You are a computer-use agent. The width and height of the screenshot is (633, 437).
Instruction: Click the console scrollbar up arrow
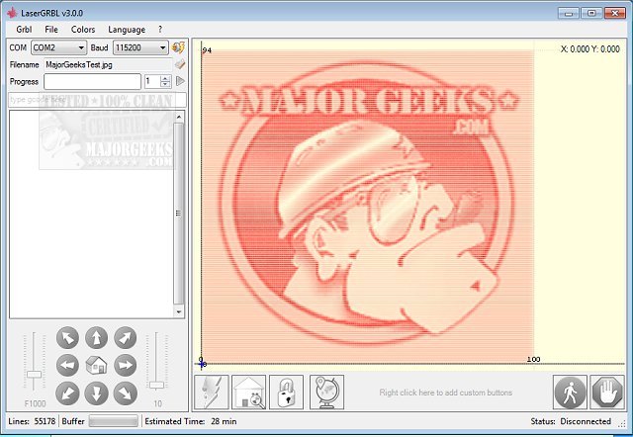[179, 117]
